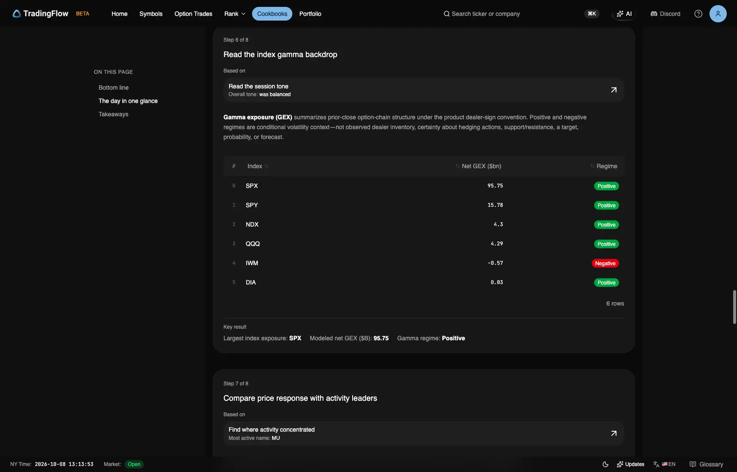The image size is (737, 472).
Task: Click the IWM Negative regime badge
Action: click(605, 263)
